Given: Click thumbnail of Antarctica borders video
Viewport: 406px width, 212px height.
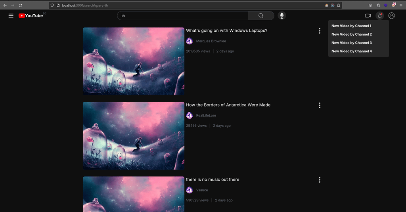Looking at the screenshot, I should 134,136.
